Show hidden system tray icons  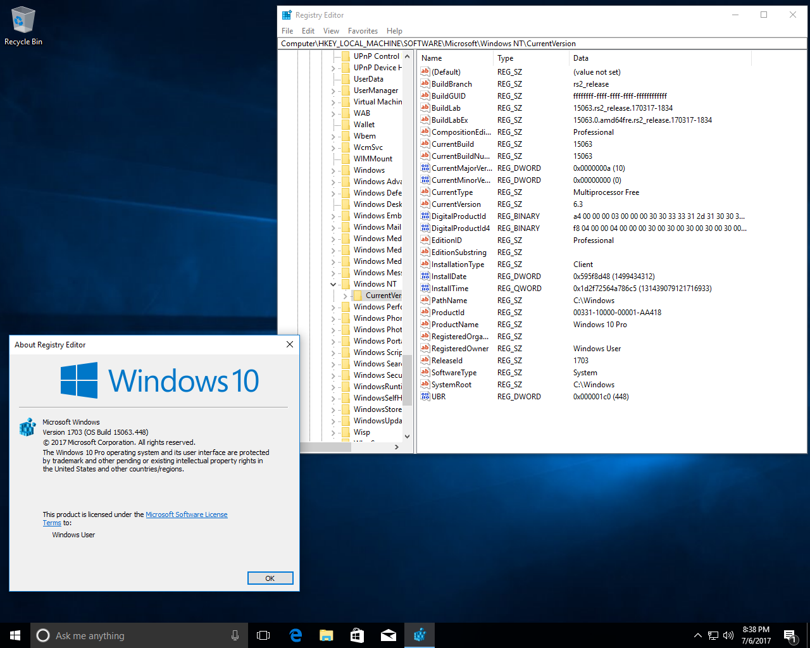pos(697,635)
